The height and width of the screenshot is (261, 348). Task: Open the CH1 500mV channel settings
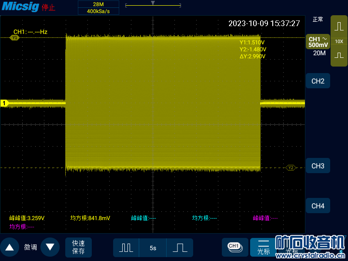tap(318, 42)
